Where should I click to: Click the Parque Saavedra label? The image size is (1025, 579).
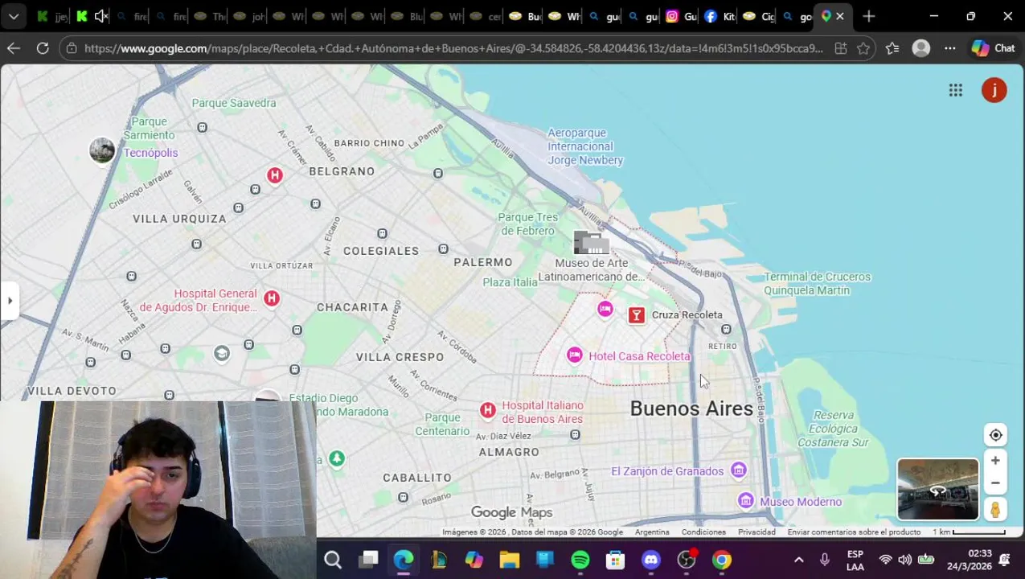click(x=234, y=103)
